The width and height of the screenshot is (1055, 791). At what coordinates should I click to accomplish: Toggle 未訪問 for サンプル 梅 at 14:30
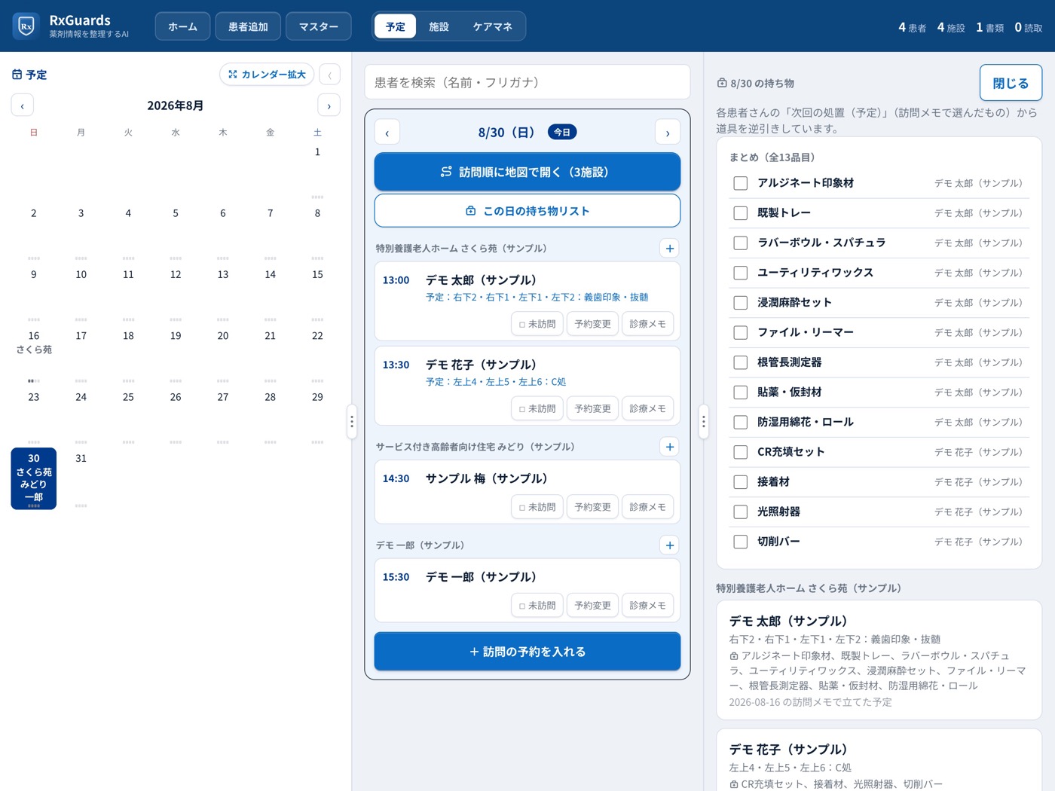537,507
